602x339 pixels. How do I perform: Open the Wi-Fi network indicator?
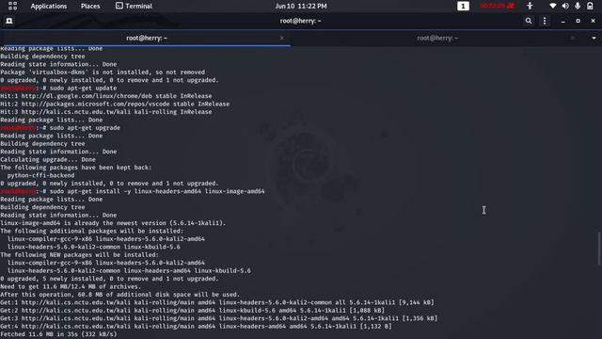pyautogui.click(x=552, y=6)
